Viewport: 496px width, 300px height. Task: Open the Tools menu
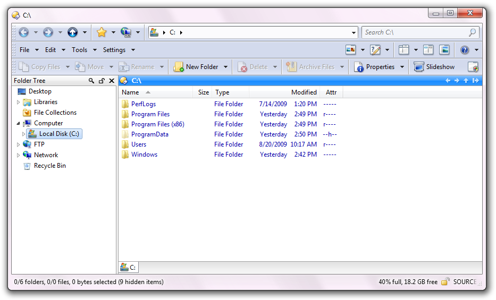coord(79,50)
